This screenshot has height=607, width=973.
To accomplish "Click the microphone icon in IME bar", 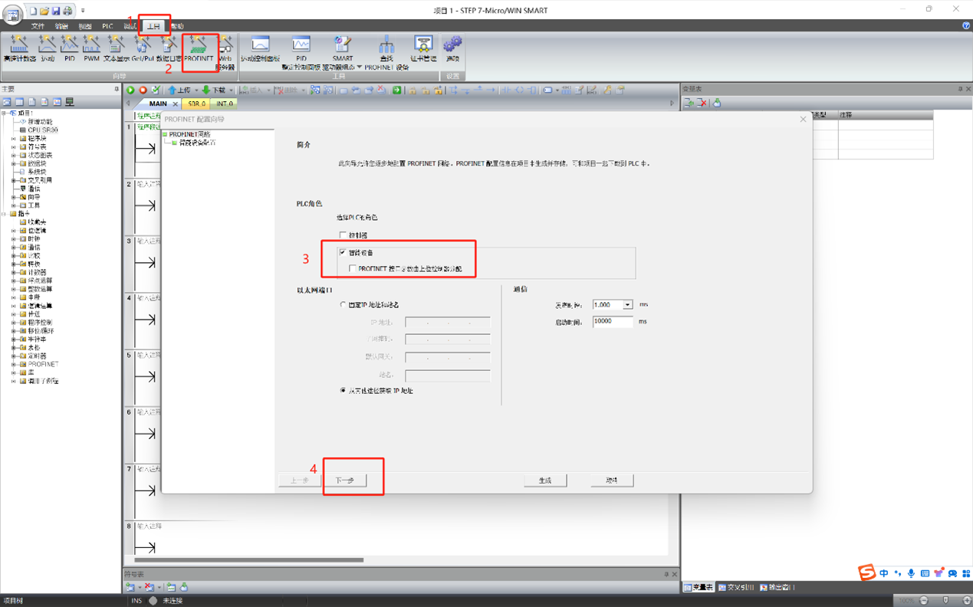I will [x=911, y=573].
